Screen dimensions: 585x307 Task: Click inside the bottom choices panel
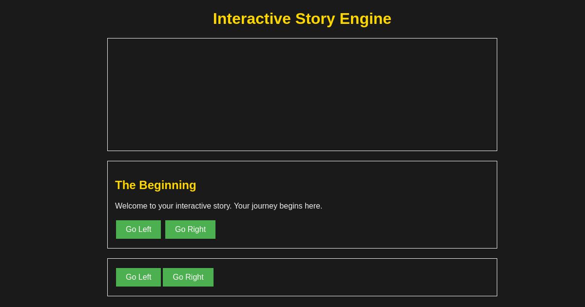coord(341,277)
